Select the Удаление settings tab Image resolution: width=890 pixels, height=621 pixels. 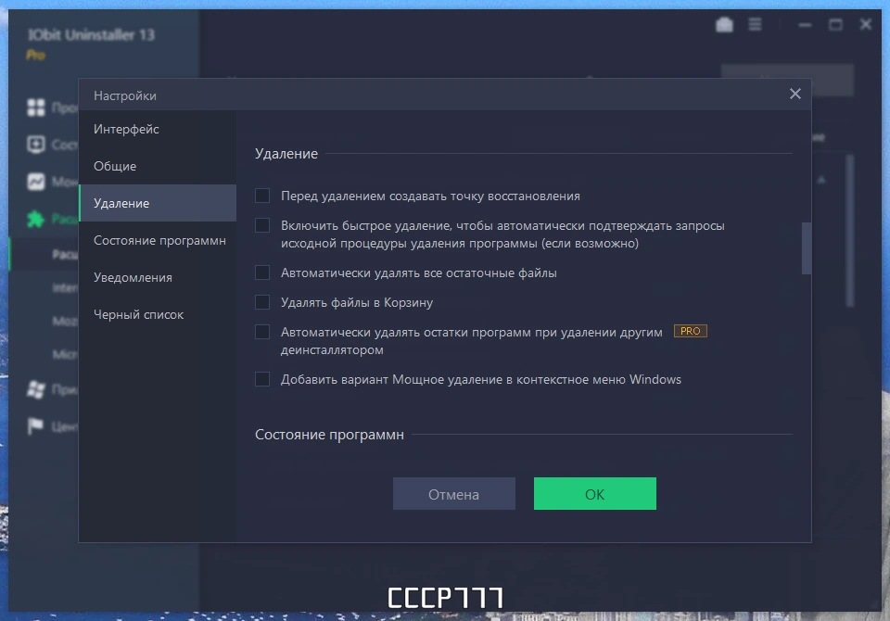pos(158,203)
